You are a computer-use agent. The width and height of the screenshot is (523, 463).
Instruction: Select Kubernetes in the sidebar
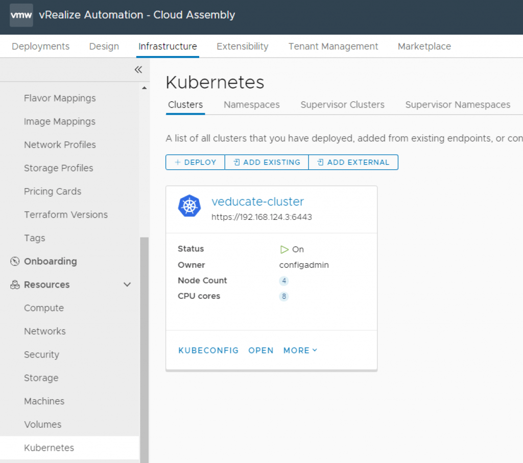click(49, 448)
